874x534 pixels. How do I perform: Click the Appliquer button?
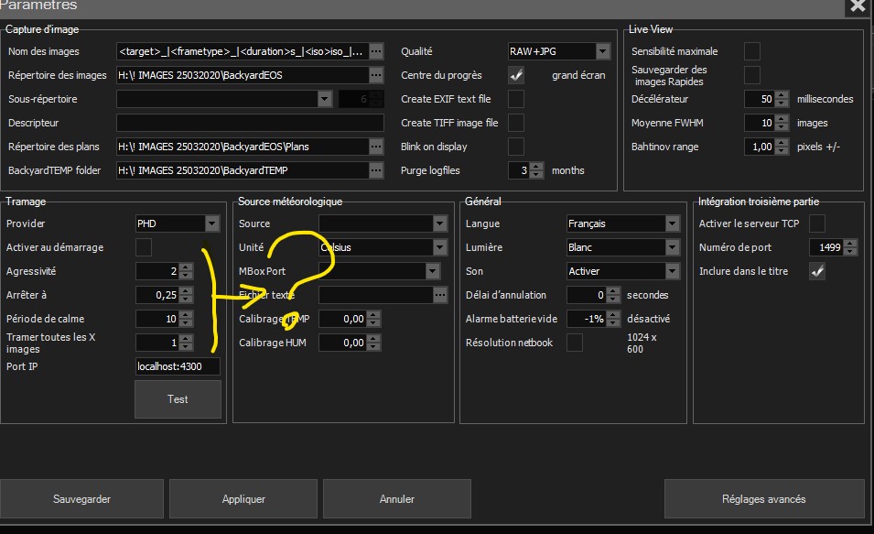[x=243, y=499]
